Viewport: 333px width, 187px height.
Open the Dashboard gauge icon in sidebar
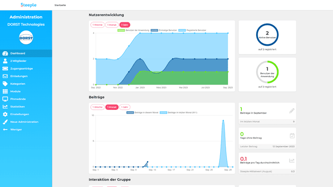tap(6, 54)
